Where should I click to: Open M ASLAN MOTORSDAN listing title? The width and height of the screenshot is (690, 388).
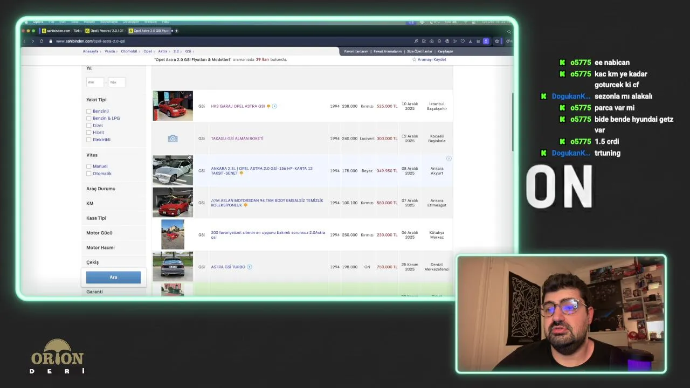coord(267,203)
